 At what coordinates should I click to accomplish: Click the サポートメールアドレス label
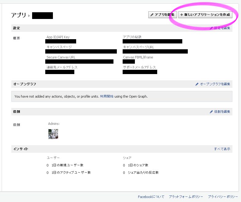pyautogui.click(x=139, y=67)
